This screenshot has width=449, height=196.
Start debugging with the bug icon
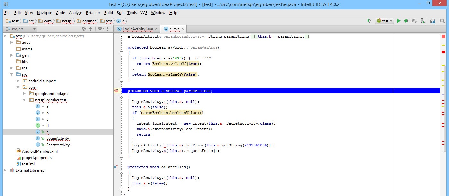point(406,21)
